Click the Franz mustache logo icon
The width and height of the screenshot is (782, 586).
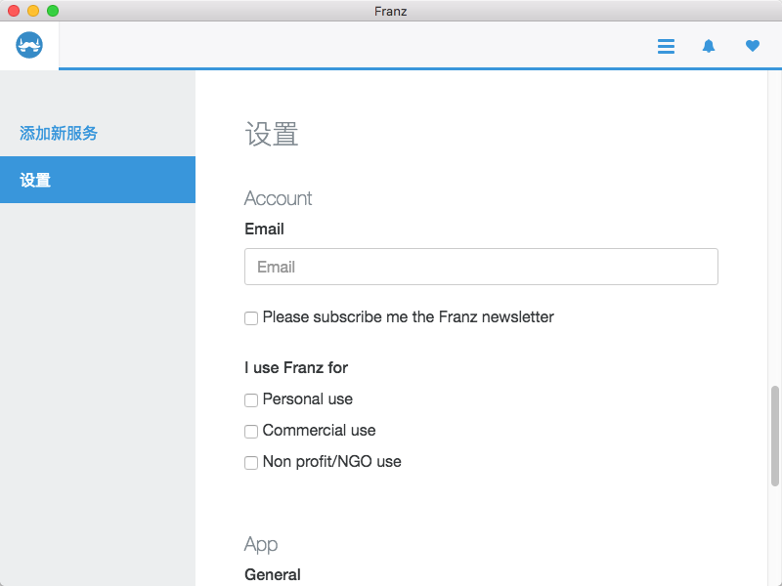click(x=29, y=45)
